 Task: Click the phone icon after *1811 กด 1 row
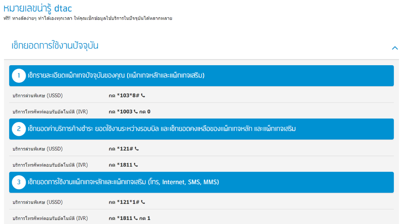pyautogui.click(x=136, y=218)
